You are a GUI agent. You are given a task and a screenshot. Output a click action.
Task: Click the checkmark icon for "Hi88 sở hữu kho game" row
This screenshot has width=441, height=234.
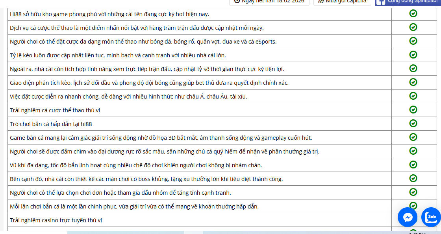[413, 13]
